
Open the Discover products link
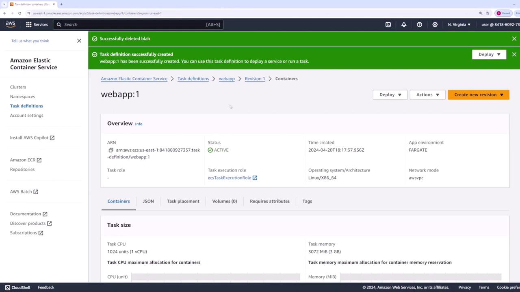(31, 223)
